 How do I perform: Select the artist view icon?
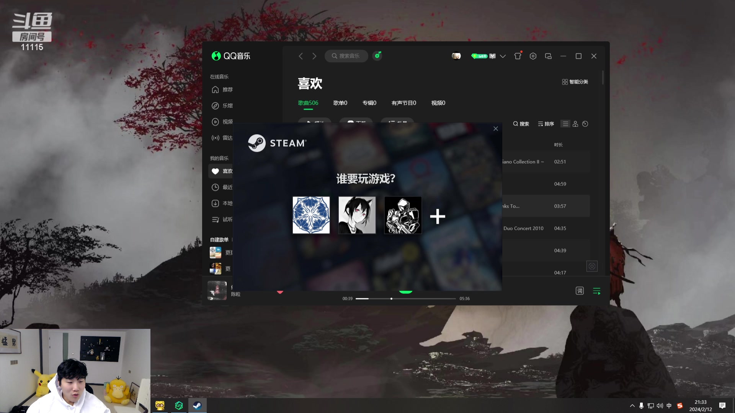click(x=575, y=124)
